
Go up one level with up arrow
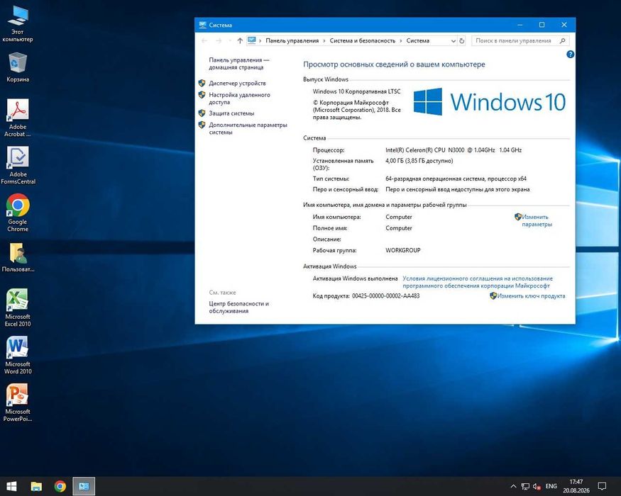point(240,40)
